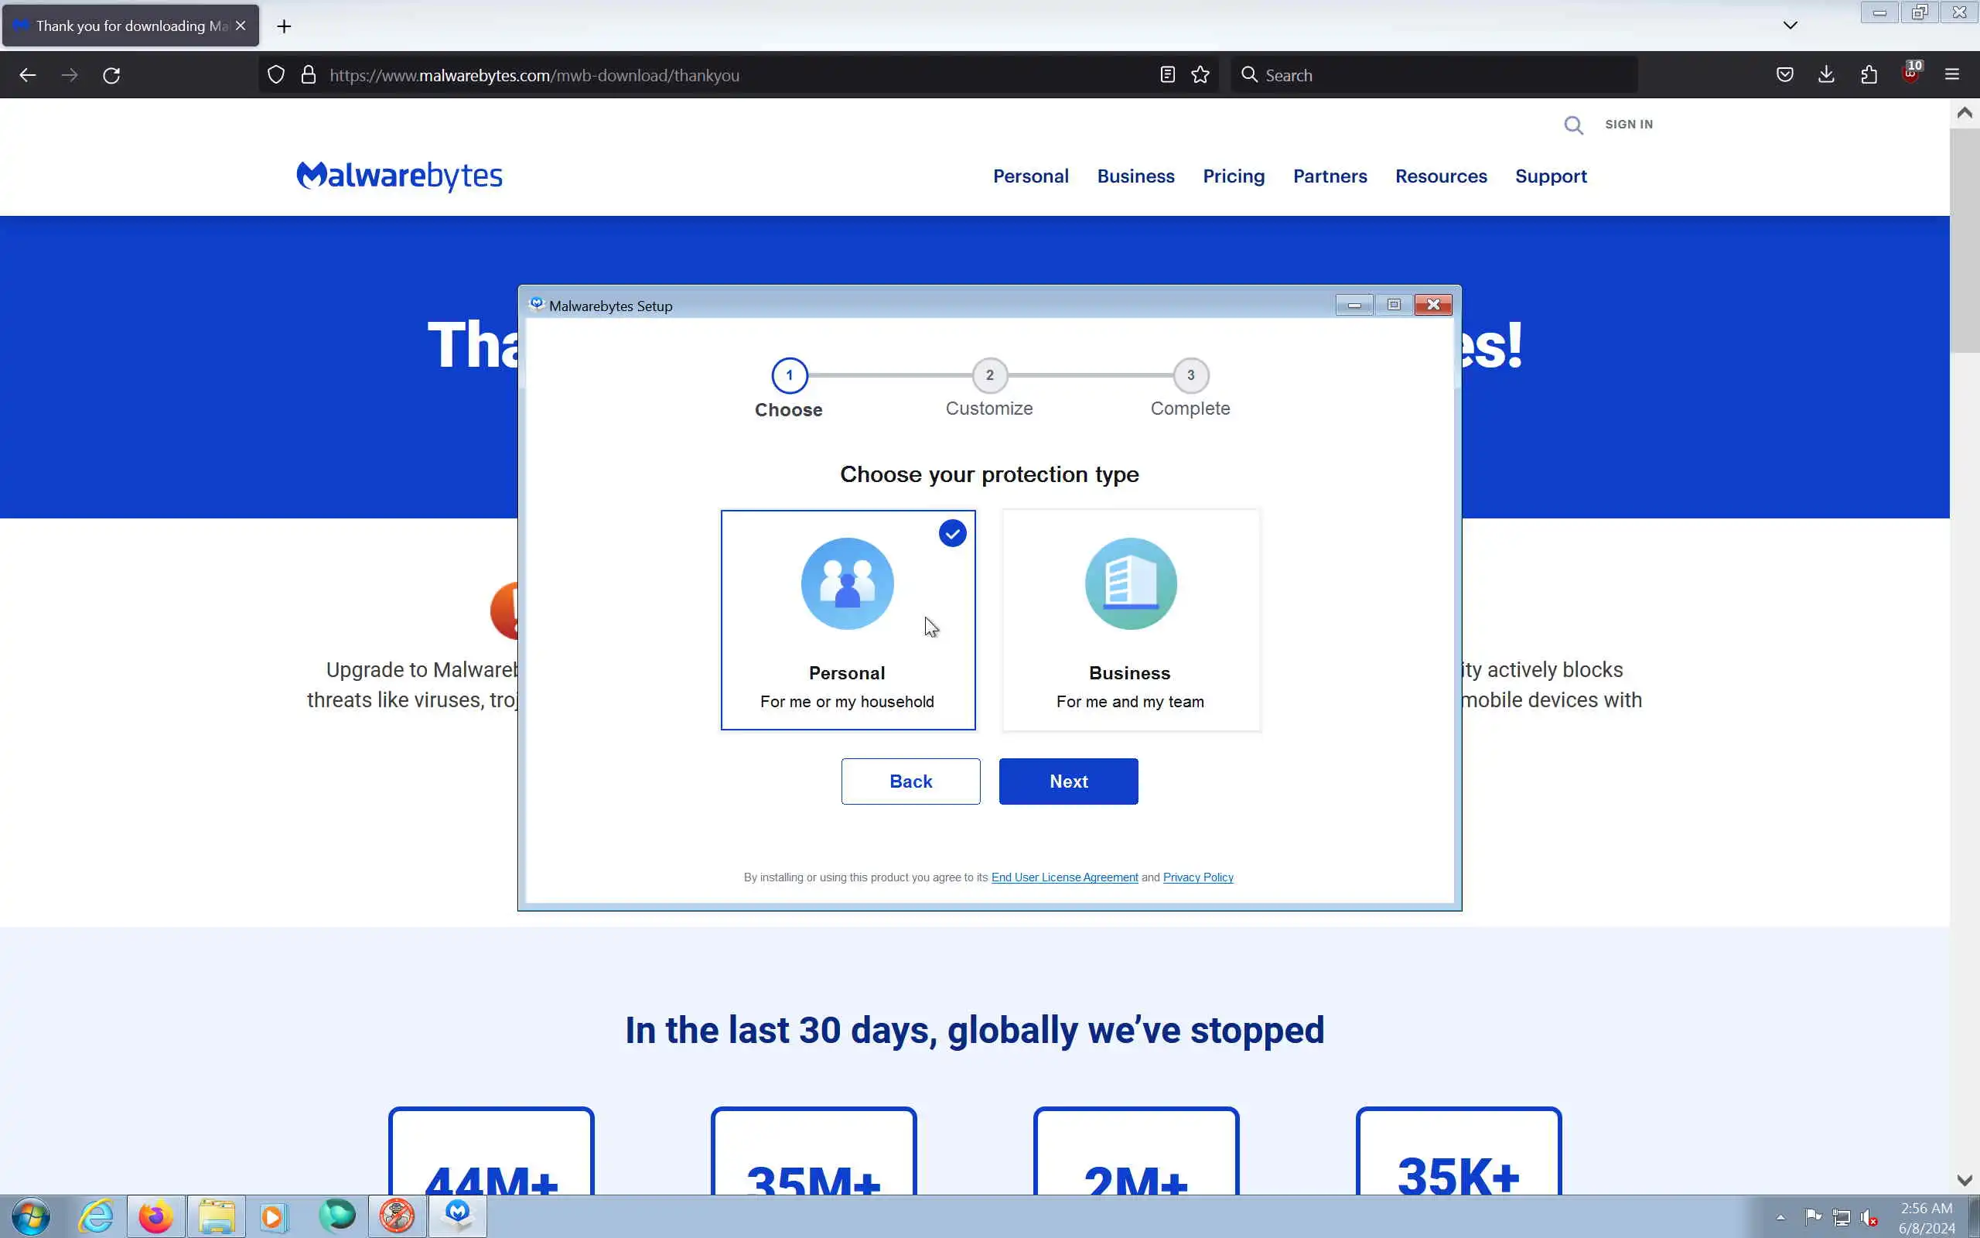
Task: Open Firefox downloads panel icon
Action: [1826, 75]
